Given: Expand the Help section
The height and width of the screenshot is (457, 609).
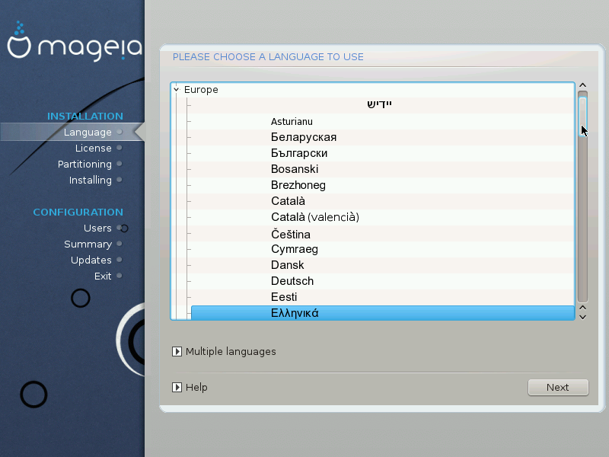Looking at the screenshot, I should click(x=177, y=388).
